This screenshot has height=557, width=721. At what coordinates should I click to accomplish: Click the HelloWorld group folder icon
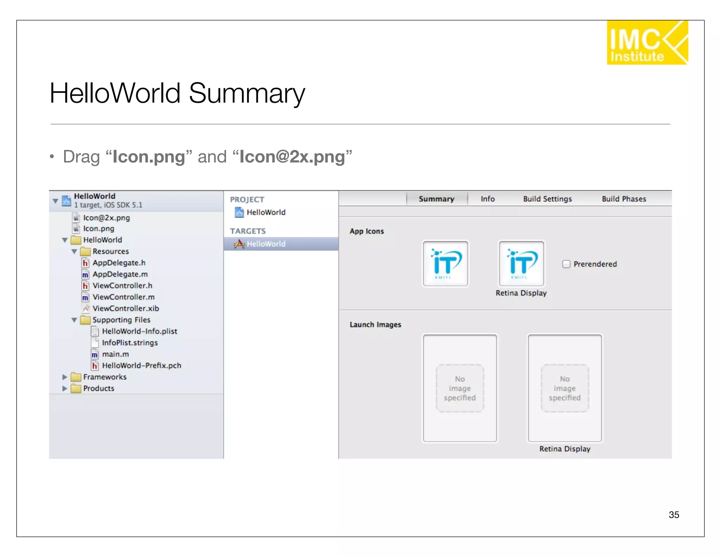pos(76,240)
